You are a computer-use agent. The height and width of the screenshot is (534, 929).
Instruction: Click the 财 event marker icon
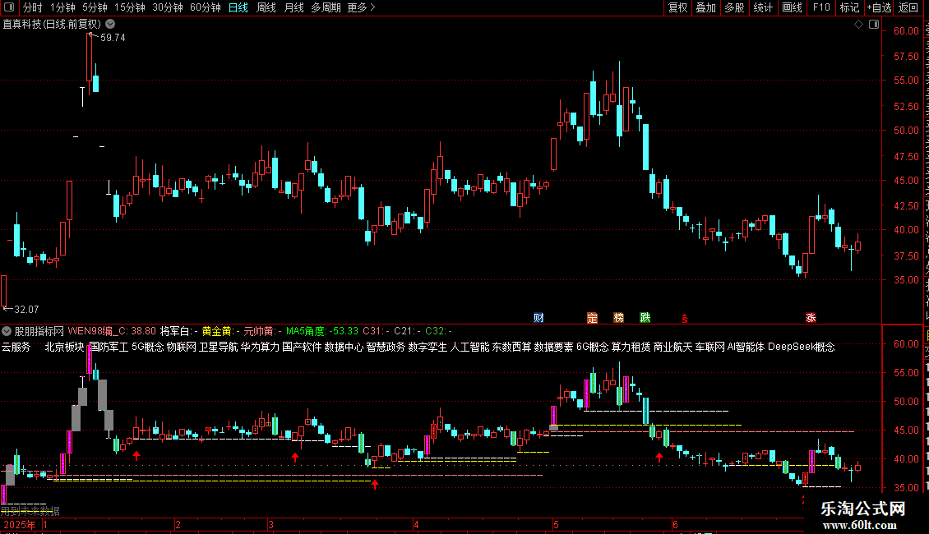pyautogui.click(x=538, y=318)
